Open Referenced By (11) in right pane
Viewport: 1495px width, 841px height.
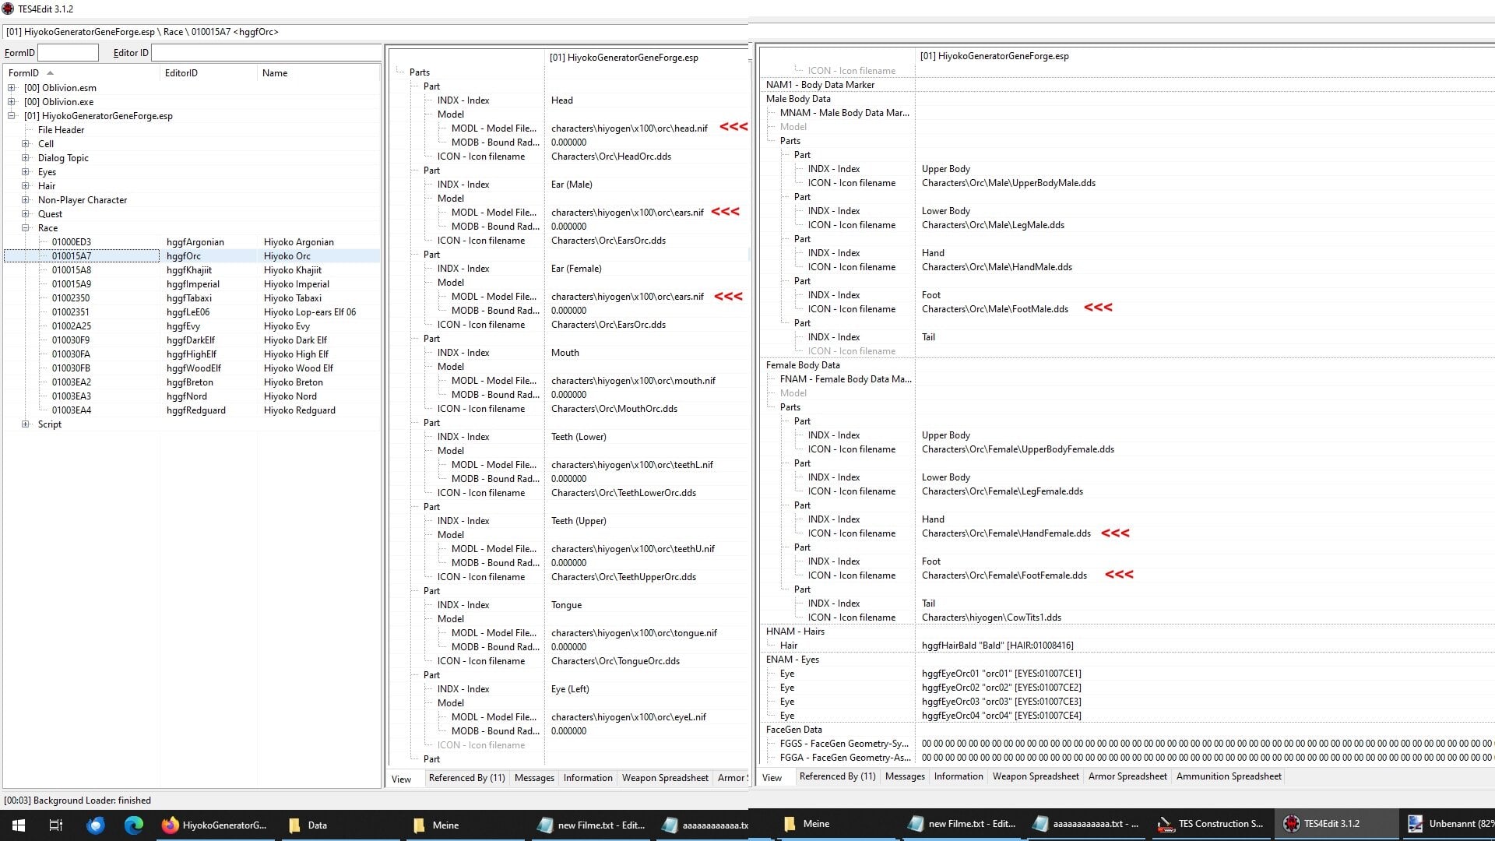(x=837, y=776)
